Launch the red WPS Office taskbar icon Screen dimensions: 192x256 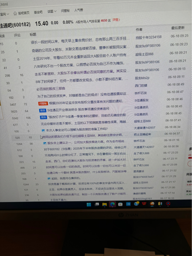pyautogui.click(x=144, y=203)
